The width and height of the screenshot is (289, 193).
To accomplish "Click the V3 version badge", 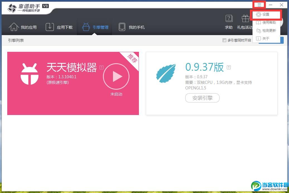I will pyautogui.click(x=45, y=6).
